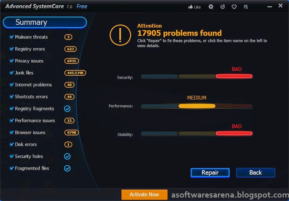Click the Registry fragments checkmark status icon
Image resolution: width=289 pixels, height=201 pixels.
pos(67,109)
